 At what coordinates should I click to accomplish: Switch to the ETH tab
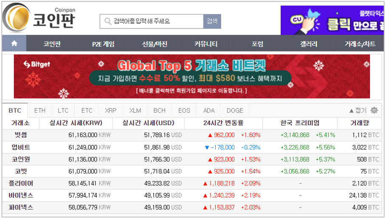pos(39,110)
